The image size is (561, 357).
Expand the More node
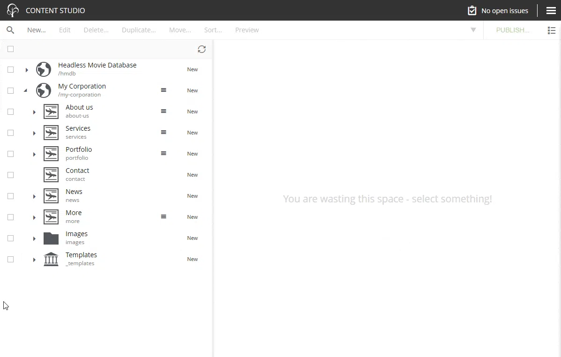click(x=34, y=218)
